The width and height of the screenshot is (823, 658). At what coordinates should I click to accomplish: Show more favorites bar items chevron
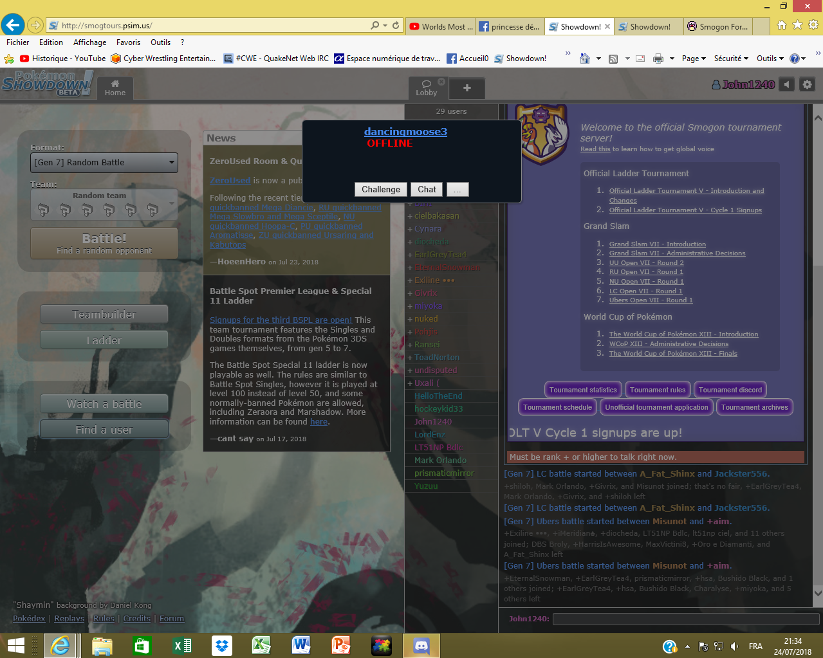point(568,53)
